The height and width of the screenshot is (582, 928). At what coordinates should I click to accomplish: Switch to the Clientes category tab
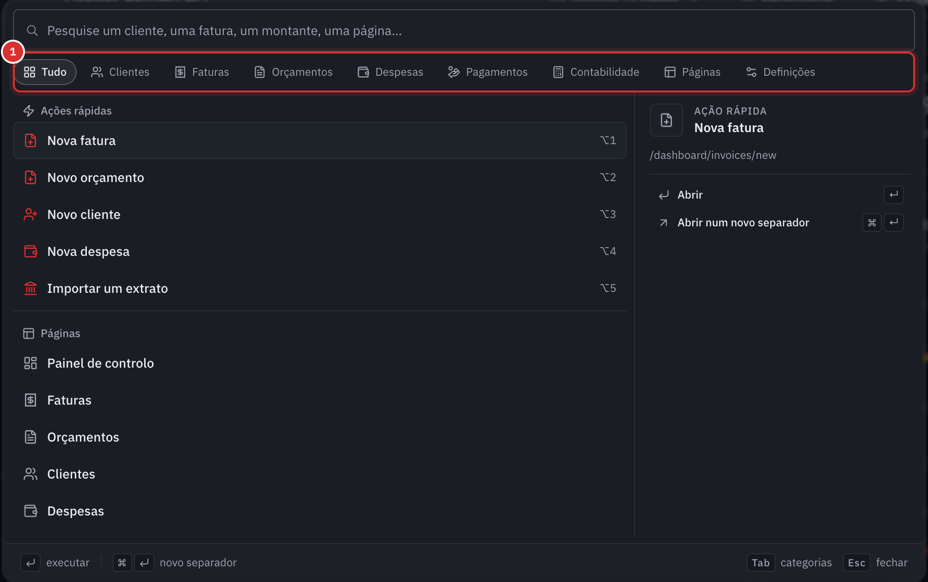120,72
